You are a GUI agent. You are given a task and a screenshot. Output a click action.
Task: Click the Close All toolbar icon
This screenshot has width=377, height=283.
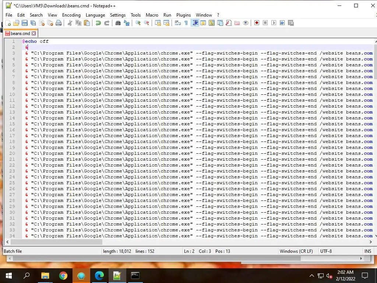coord(50,23)
